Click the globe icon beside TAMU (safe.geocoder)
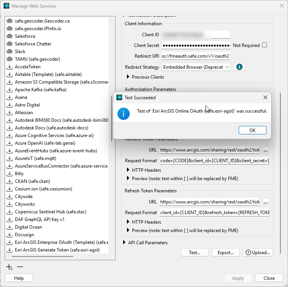Image resolution: width=288 pixels, height=287 pixels. tap(10, 59)
